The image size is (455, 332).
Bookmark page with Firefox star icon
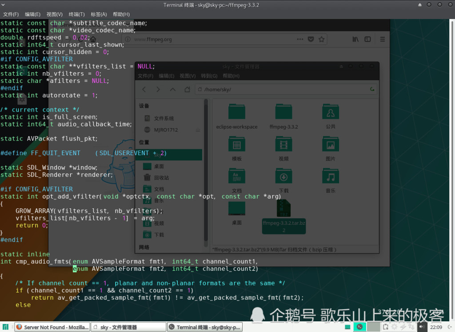point(321,39)
